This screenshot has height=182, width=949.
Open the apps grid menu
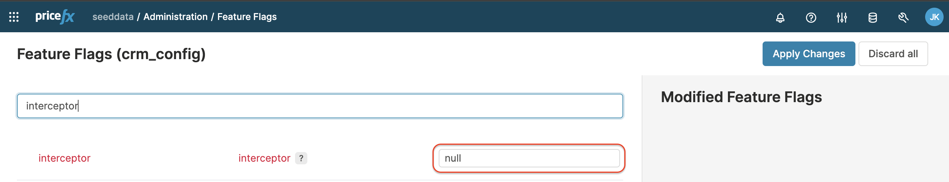[14, 17]
